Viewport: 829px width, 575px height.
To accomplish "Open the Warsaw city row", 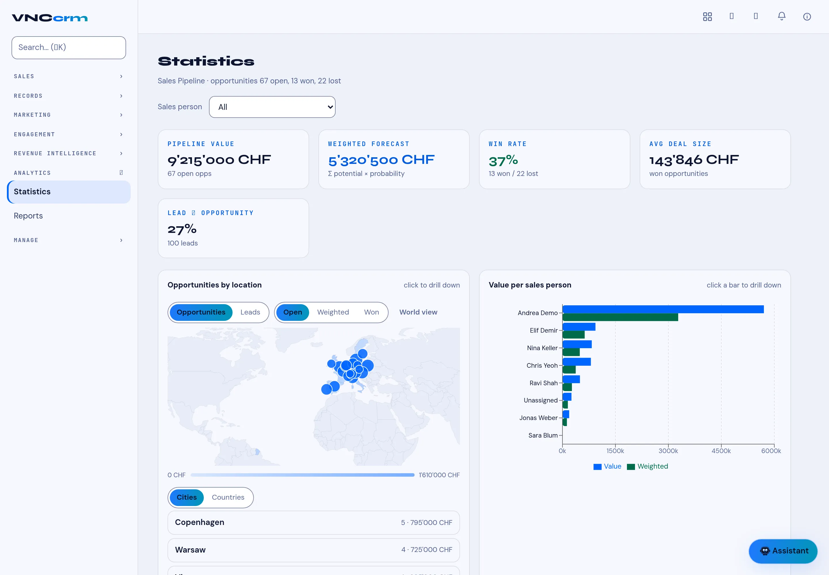I will 313,550.
